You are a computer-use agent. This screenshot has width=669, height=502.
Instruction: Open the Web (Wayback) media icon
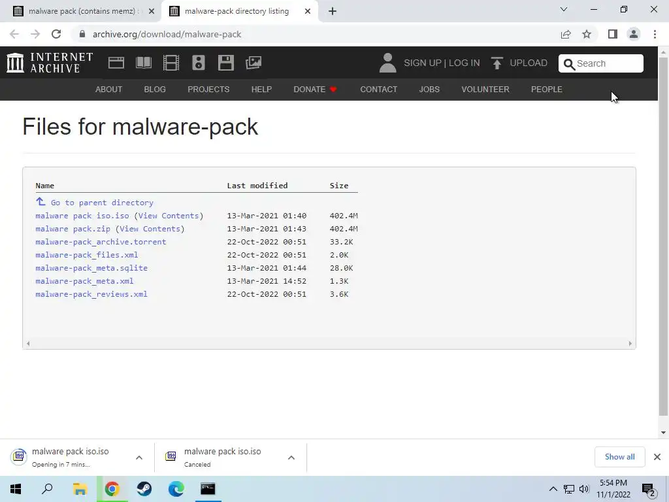click(116, 63)
